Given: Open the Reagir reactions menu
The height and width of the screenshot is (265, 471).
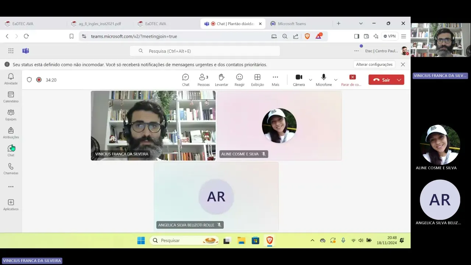Looking at the screenshot, I should [x=240, y=80].
